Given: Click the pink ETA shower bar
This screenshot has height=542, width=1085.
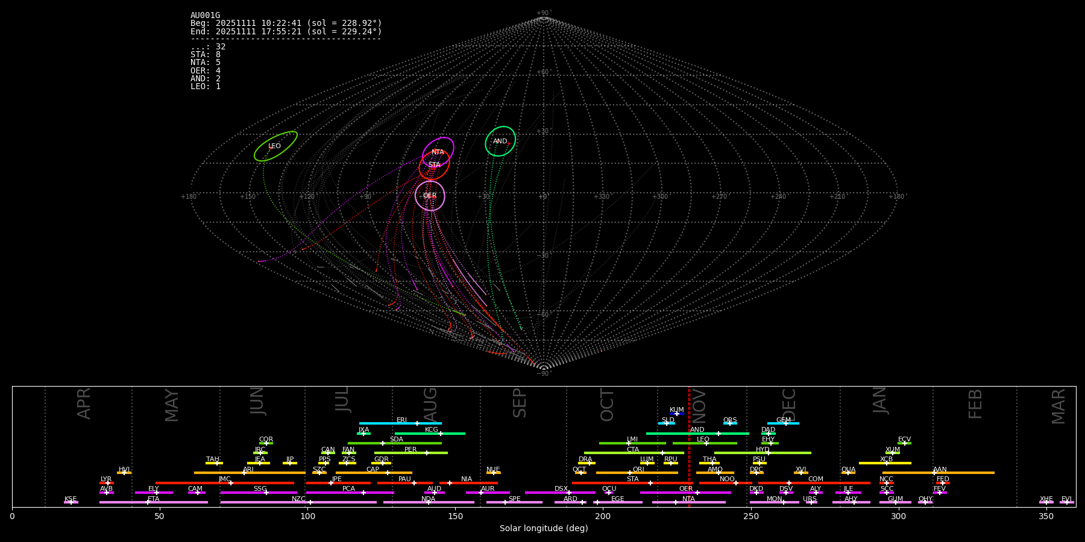Looking at the screenshot, I should [154, 502].
